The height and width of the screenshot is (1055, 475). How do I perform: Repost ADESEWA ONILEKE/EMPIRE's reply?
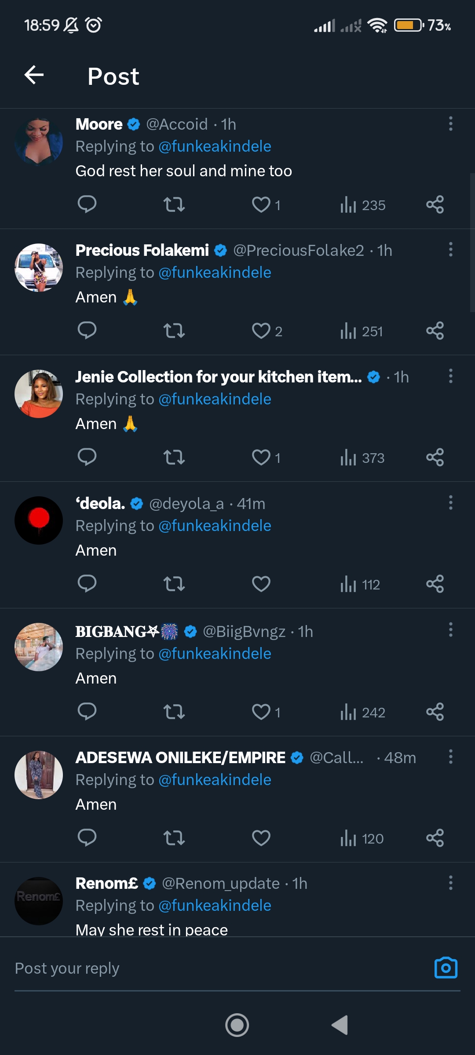click(x=174, y=838)
